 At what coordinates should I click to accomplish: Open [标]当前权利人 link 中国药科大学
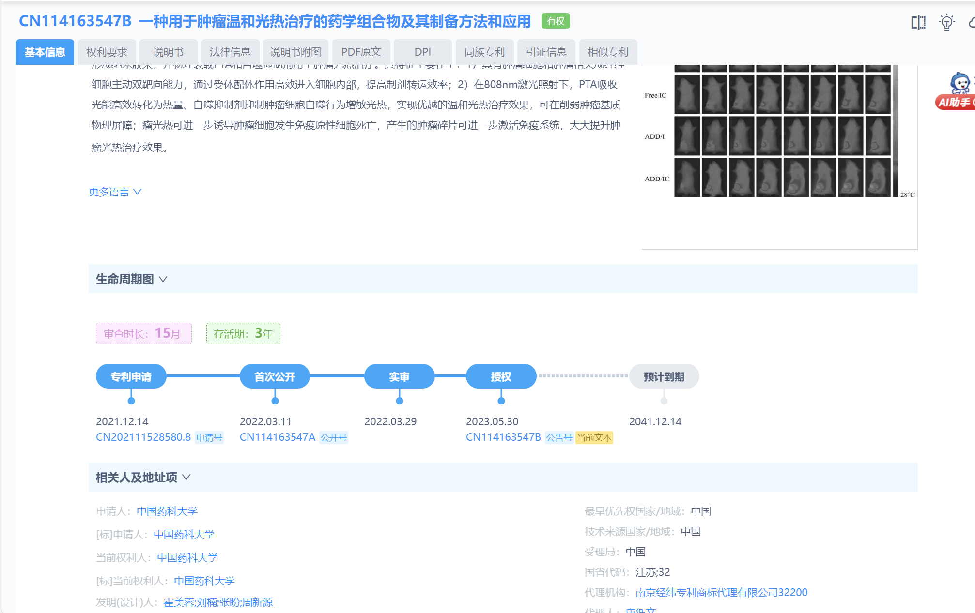(204, 581)
